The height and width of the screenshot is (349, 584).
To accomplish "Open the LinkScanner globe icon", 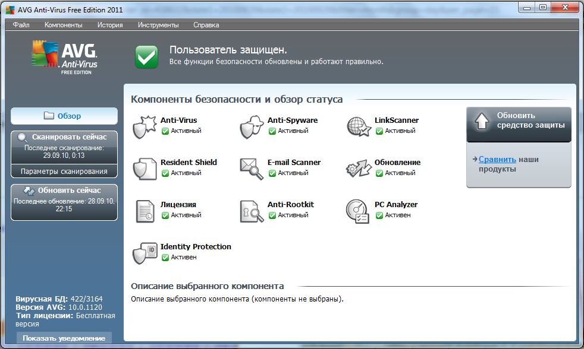I will tap(358, 126).
